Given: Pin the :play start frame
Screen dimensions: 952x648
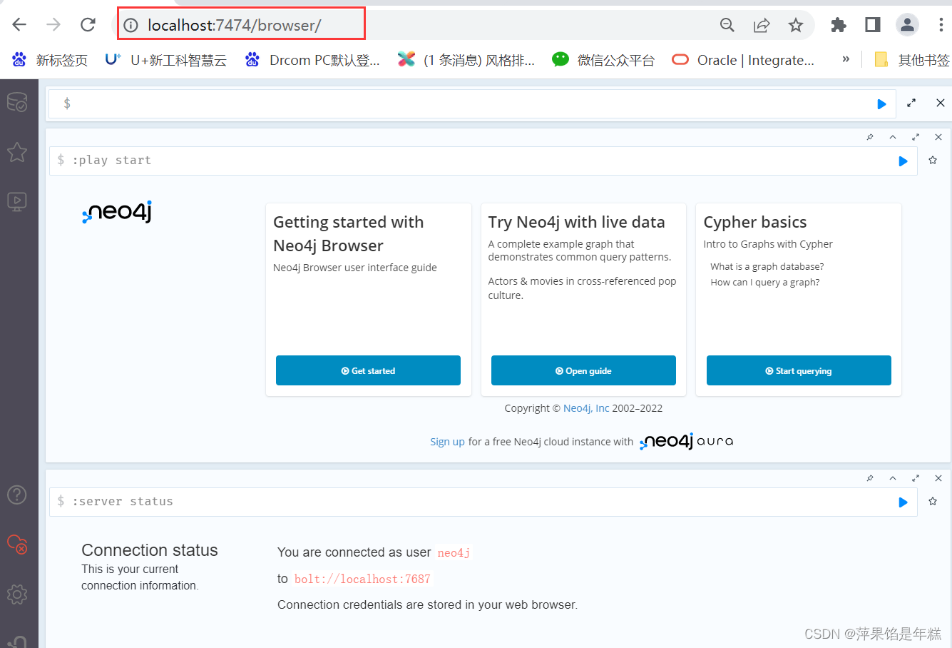Looking at the screenshot, I should pyautogui.click(x=870, y=137).
